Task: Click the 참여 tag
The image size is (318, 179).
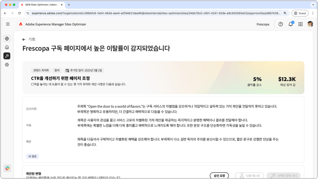Action: point(57,71)
